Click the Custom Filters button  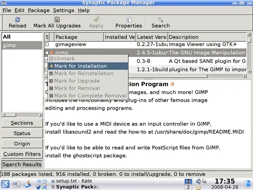pyautogui.click(x=22, y=154)
